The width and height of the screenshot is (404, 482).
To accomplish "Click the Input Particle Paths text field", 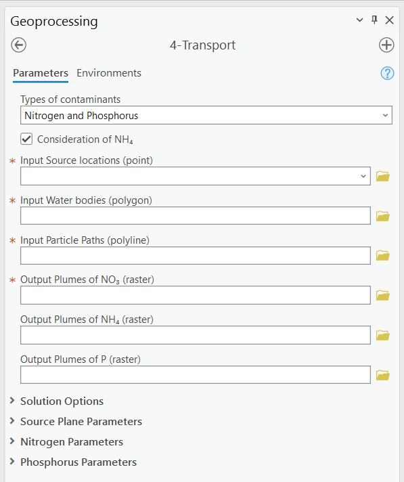I will click(196, 255).
